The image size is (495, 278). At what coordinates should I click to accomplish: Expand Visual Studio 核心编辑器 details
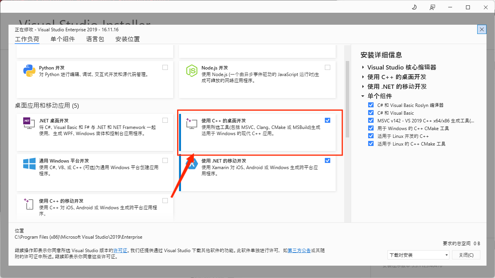(x=363, y=67)
